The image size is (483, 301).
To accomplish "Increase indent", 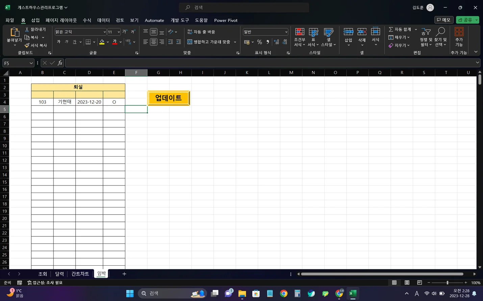I will click(179, 42).
